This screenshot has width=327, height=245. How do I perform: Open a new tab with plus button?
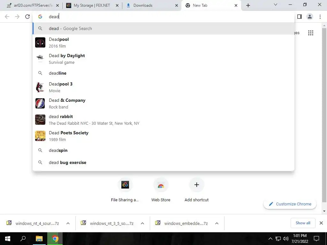tap(248, 5)
